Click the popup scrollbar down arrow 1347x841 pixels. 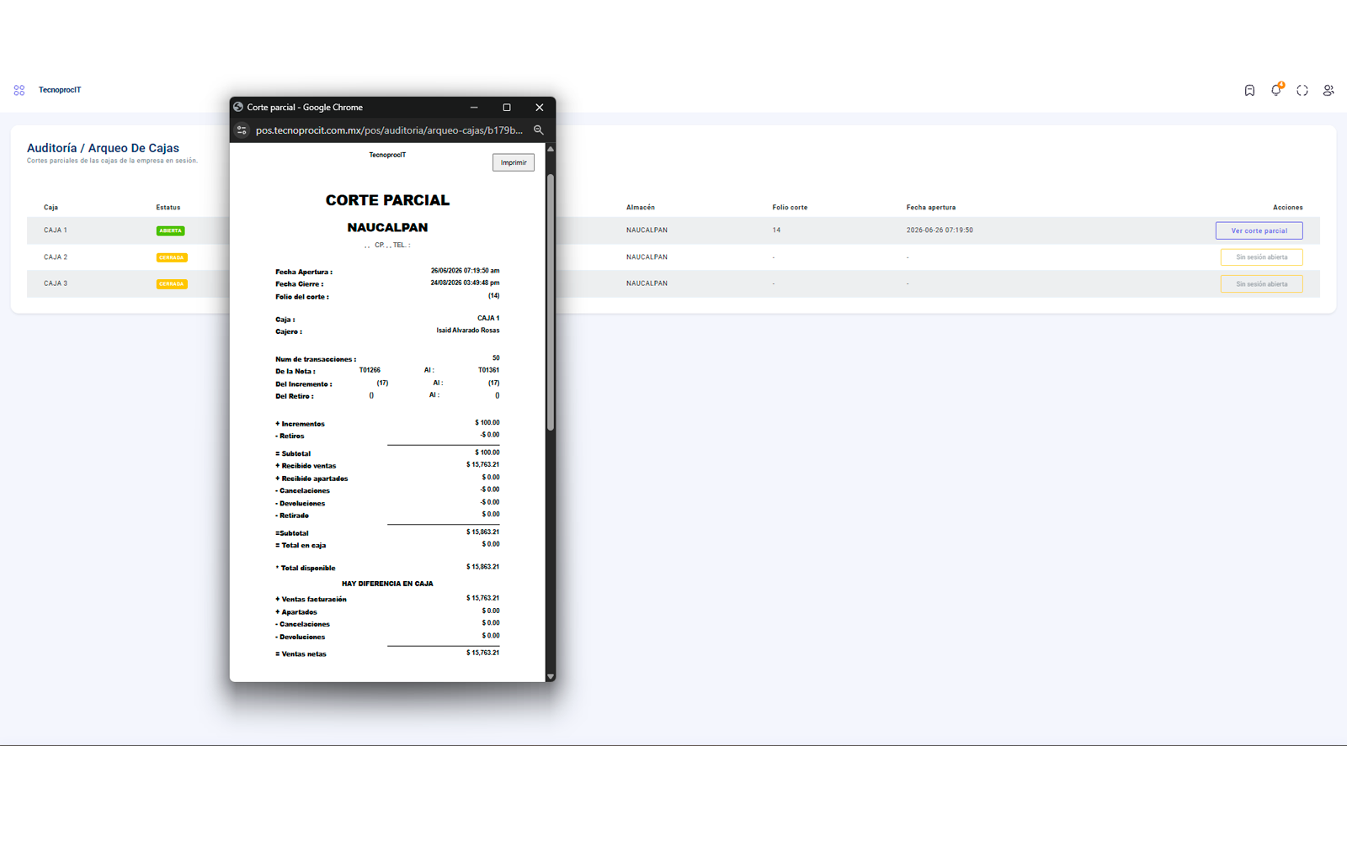pyautogui.click(x=551, y=676)
